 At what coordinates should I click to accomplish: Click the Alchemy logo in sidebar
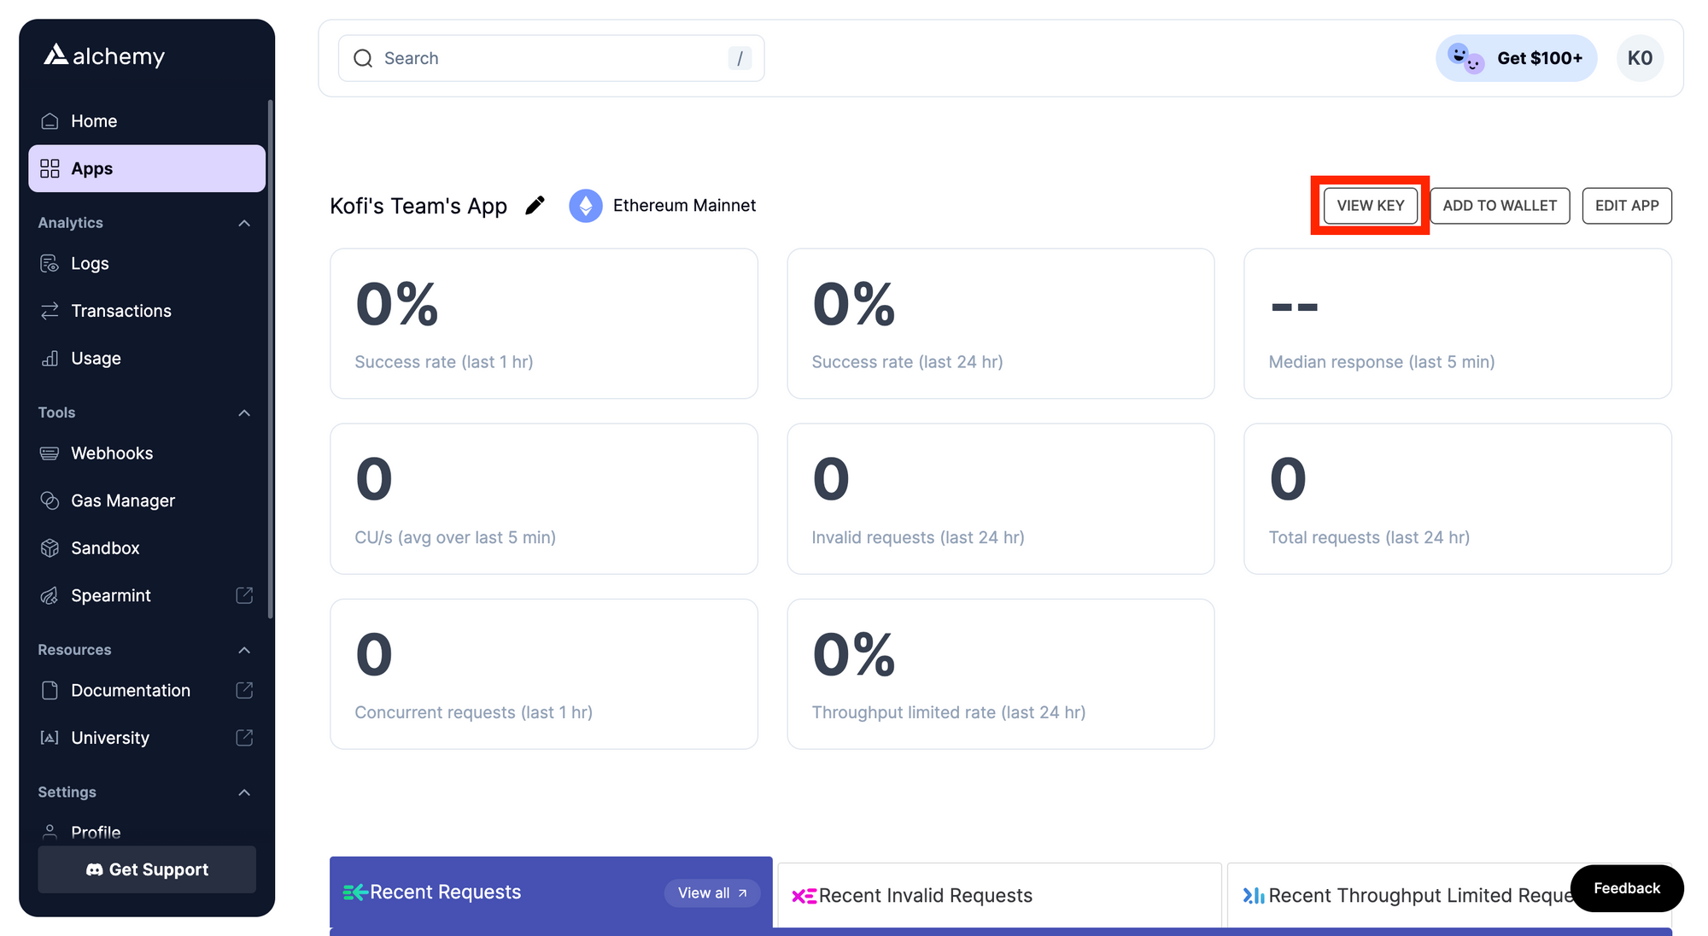click(x=103, y=56)
